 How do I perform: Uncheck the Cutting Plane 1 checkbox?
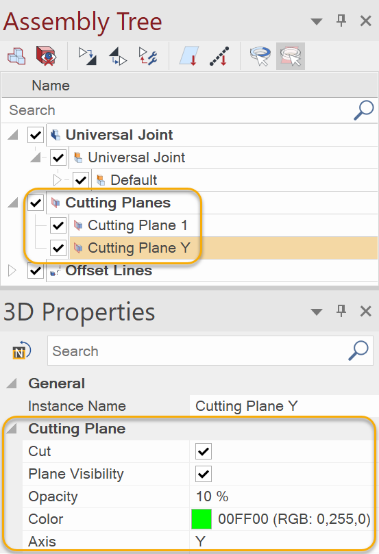tap(58, 225)
